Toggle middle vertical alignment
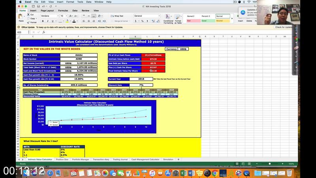 (x=88, y=16)
